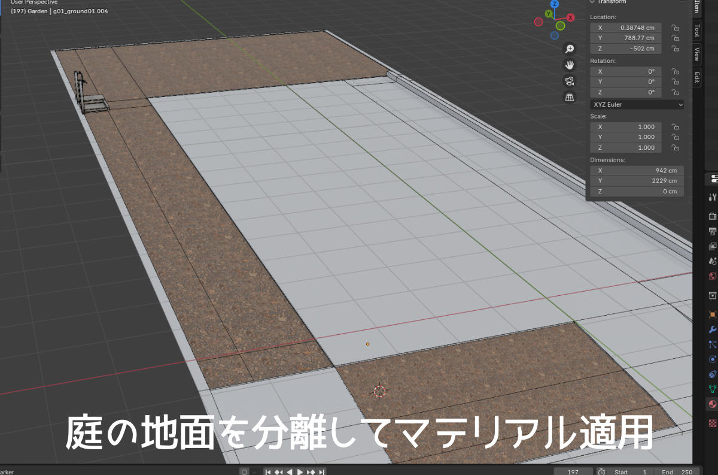Jump to the timeline end frame

pos(322,472)
